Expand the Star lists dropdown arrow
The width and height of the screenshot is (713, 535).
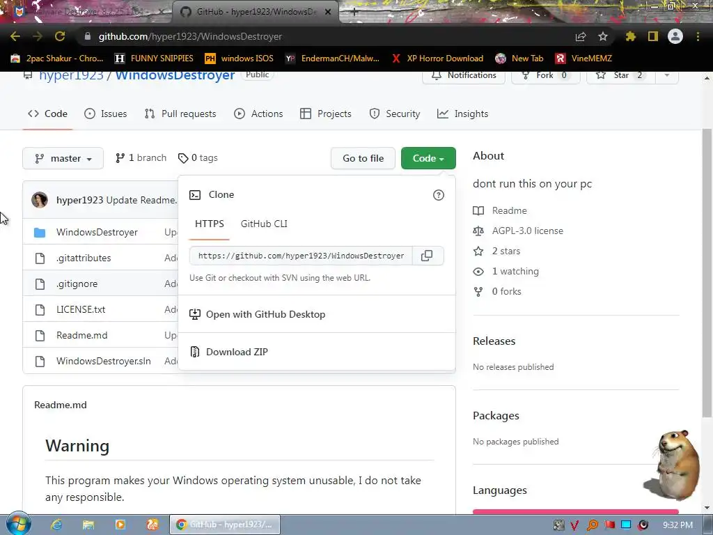pos(666,75)
